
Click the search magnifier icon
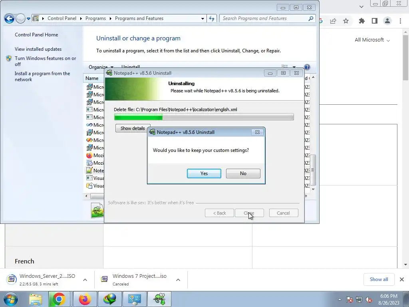coord(311,18)
